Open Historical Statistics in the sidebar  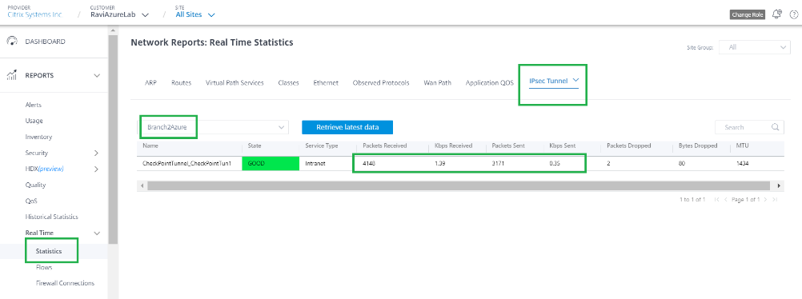coord(52,217)
